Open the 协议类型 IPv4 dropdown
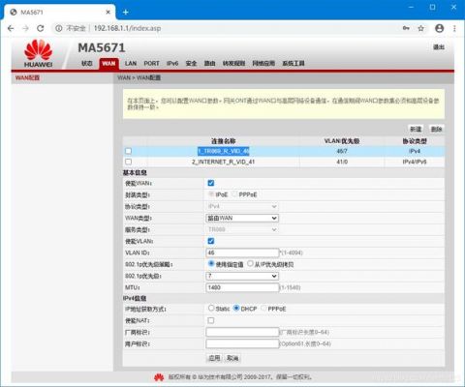The height and width of the screenshot is (387, 465). [242, 206]
